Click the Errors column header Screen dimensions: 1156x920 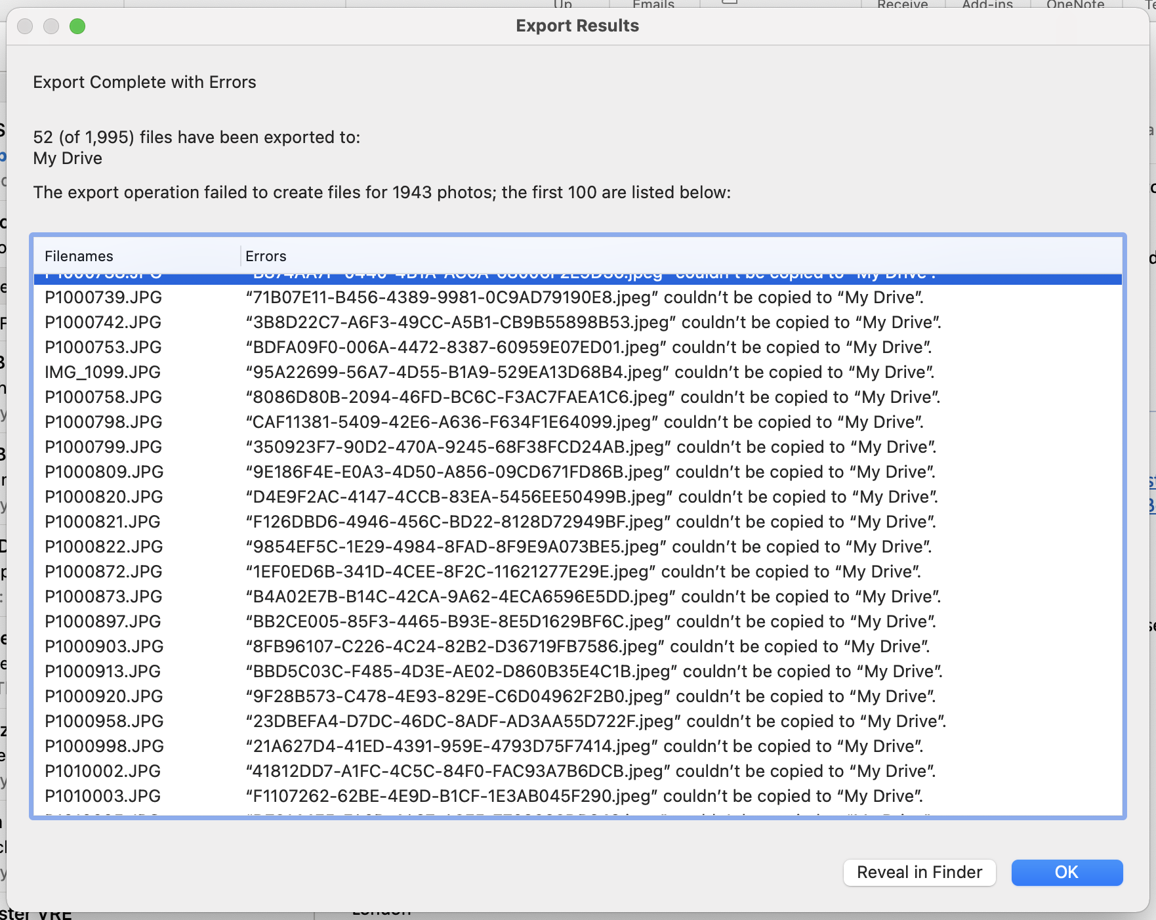coord(681,256)
